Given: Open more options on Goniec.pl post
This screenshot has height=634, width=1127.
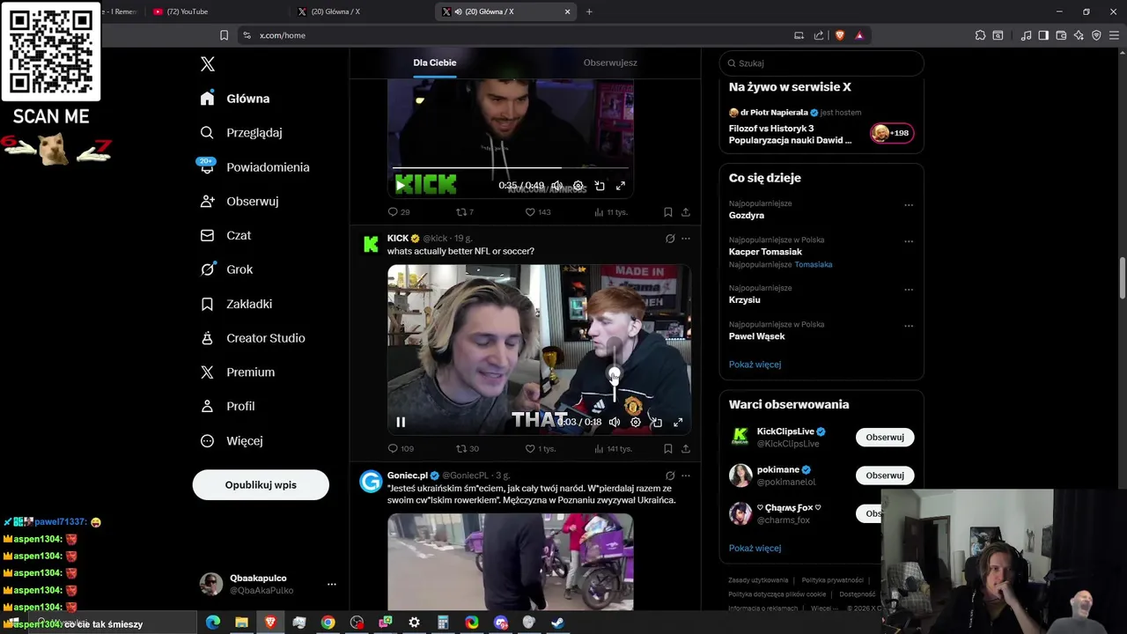Looking at the screenshot, I should (686, 475).
